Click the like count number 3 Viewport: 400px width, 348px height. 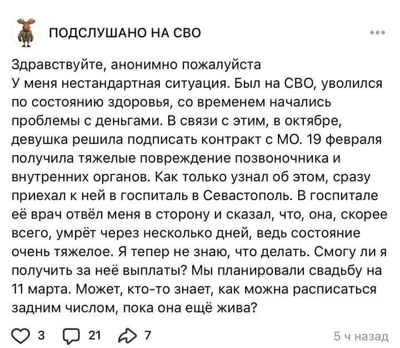pos(41,335)
